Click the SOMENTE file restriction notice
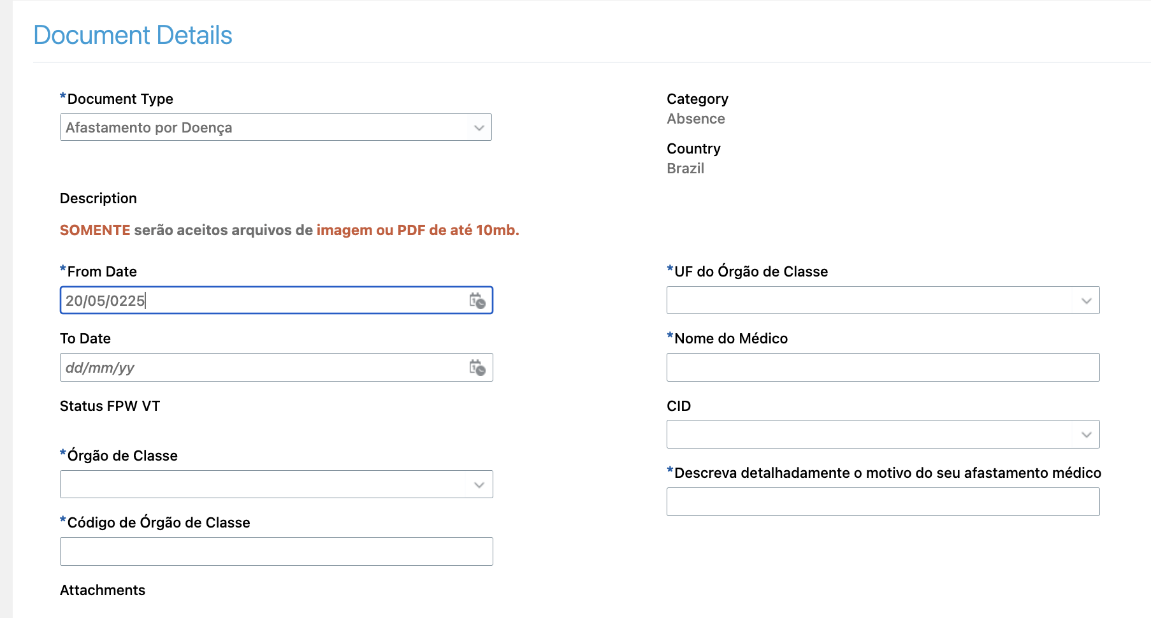 289,230
